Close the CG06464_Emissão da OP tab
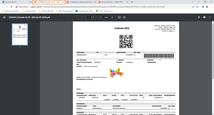Screen dimensions: 214x115 (x=63, y=2)
